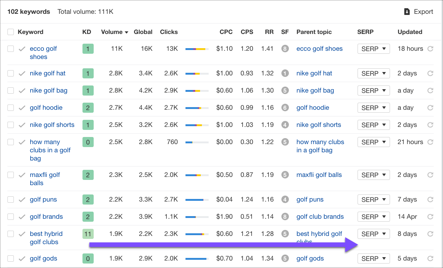Click clicks distribution bar for golf puns

tap(197, 200)
